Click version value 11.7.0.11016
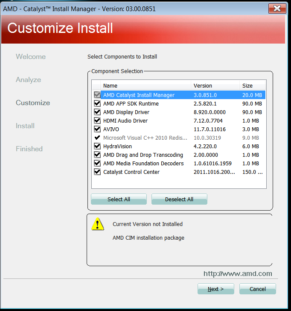291x311 pixels. coord(210,129)
